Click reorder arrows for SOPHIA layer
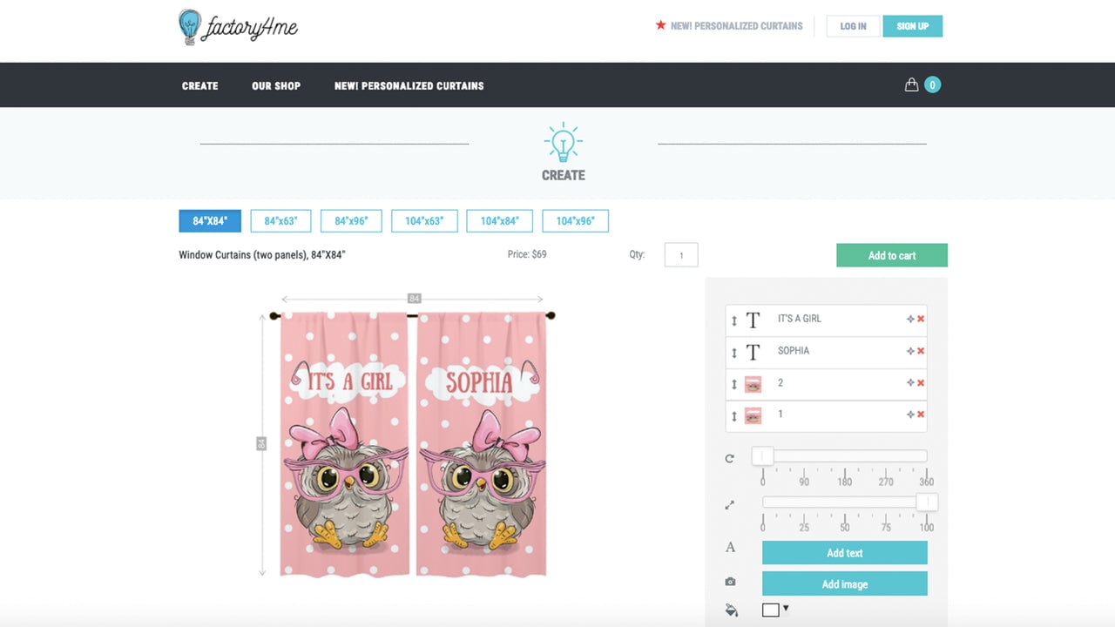 tap(734, 353)
